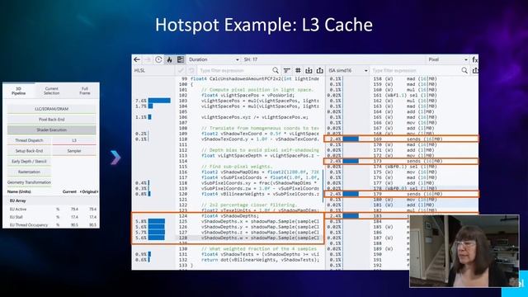
Task: Click code line 126 vShadowDepths.y sample
Action: click(260, 227)
